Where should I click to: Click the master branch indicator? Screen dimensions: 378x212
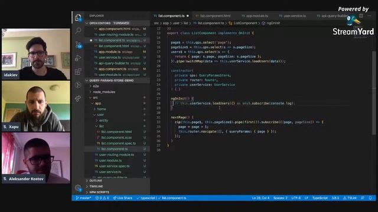(83, 198)
